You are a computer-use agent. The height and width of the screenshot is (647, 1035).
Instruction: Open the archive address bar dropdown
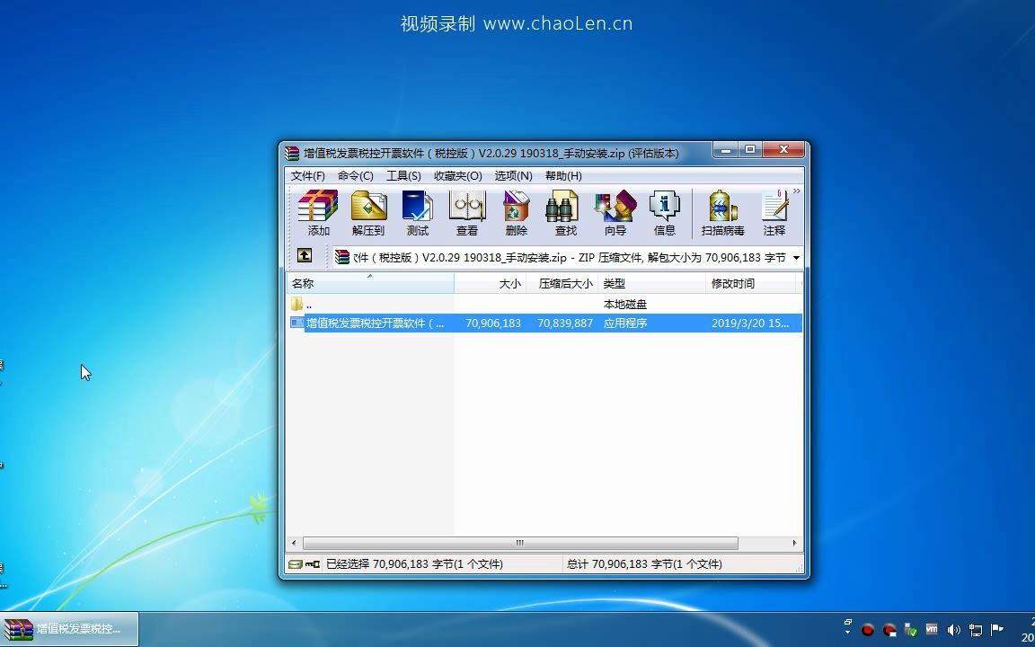tap(794, 257)
